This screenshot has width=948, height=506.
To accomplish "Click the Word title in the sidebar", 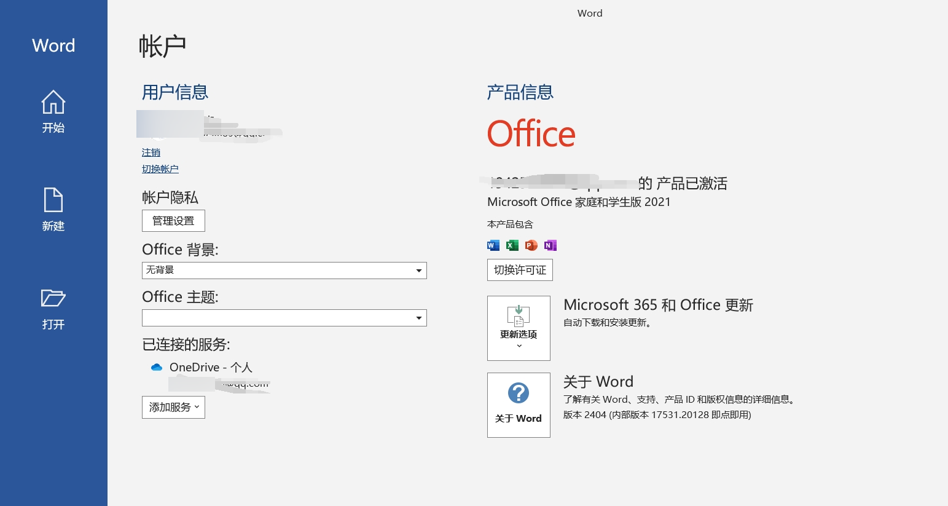I will pos(53,45).
